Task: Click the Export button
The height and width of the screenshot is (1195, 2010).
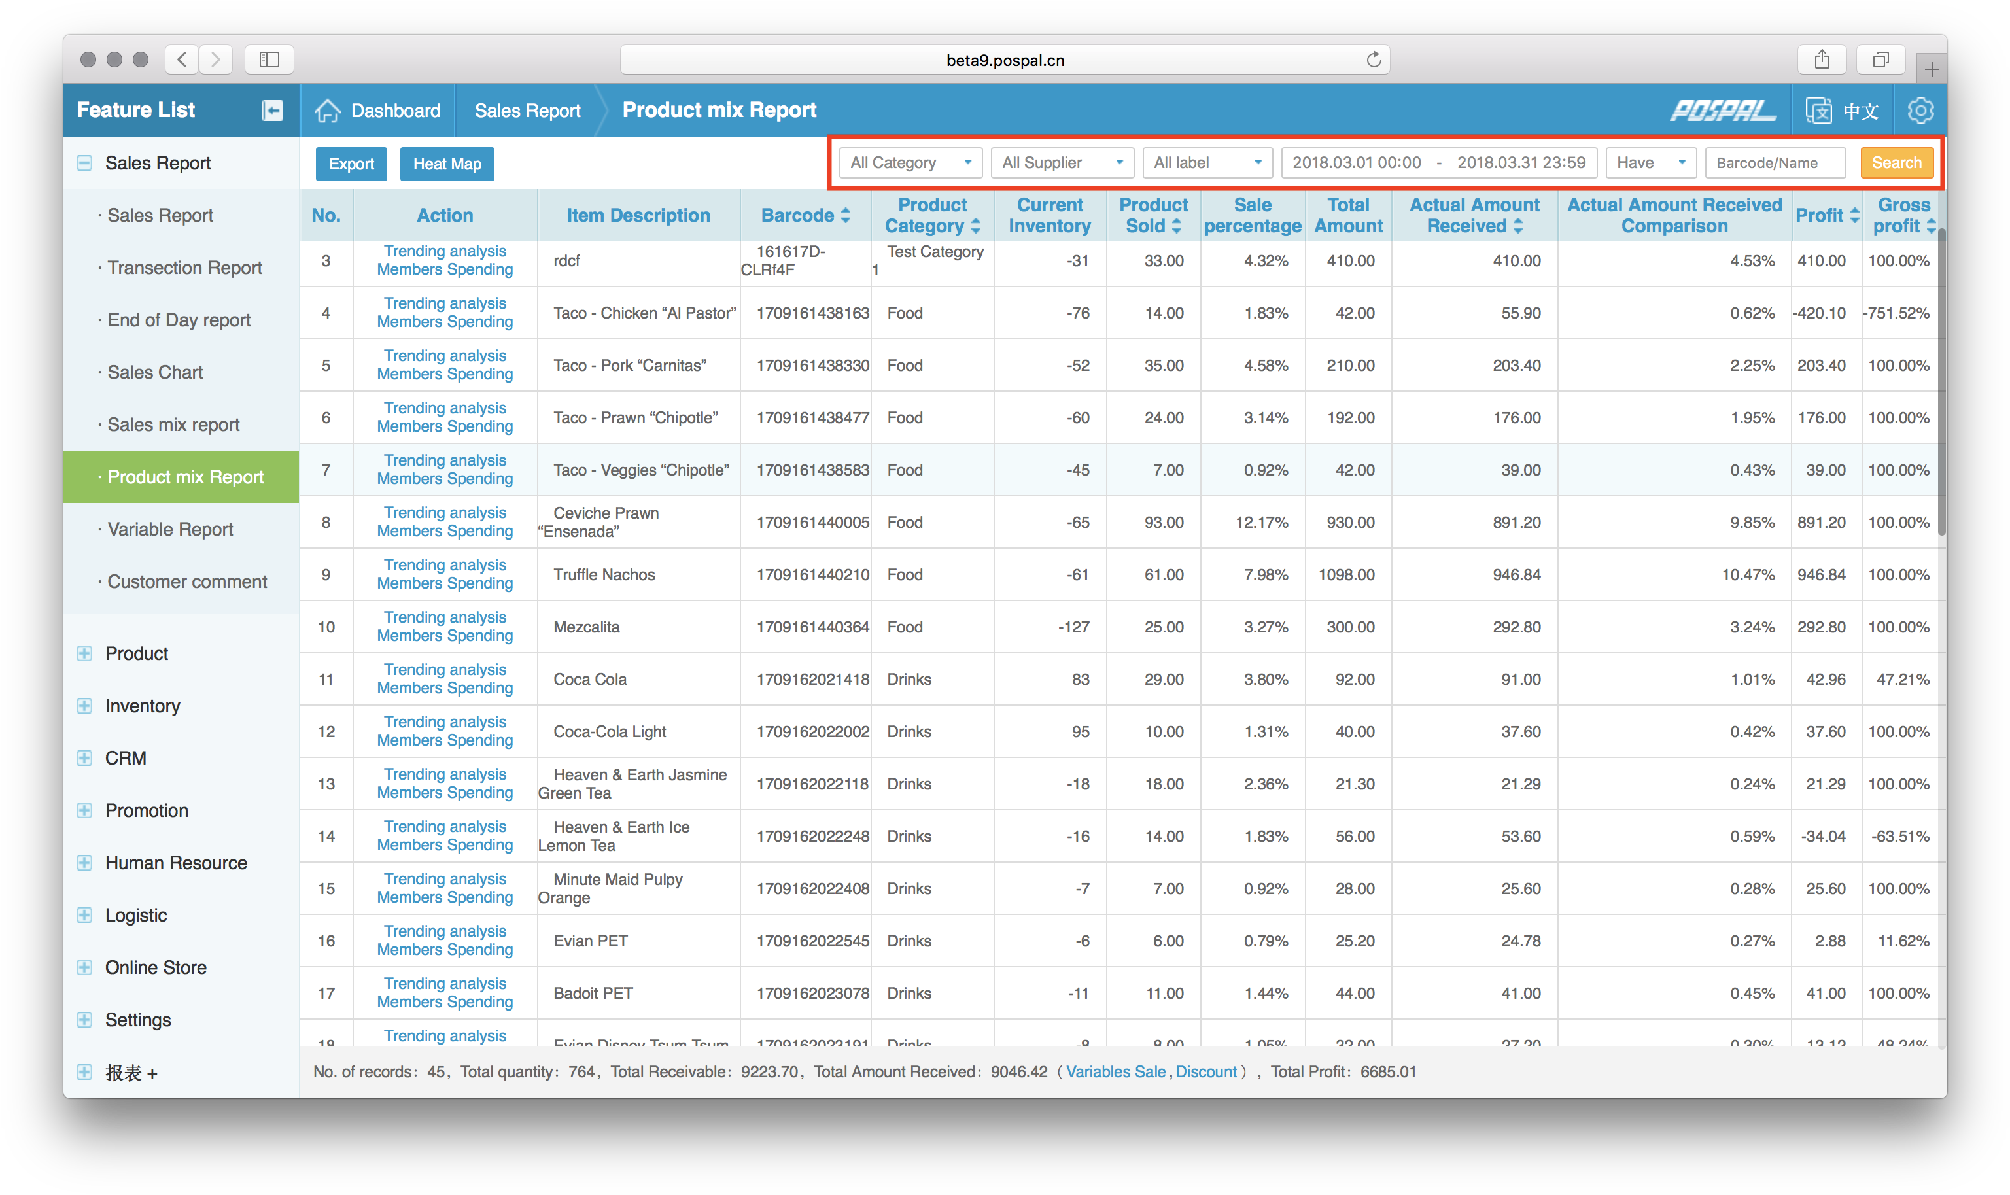Action: pos(351,164)
